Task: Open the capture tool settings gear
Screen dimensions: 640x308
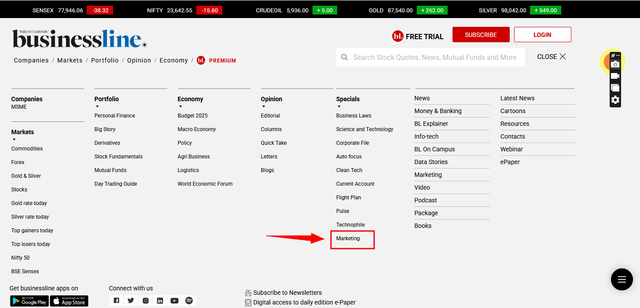Action: click(615, 100)
